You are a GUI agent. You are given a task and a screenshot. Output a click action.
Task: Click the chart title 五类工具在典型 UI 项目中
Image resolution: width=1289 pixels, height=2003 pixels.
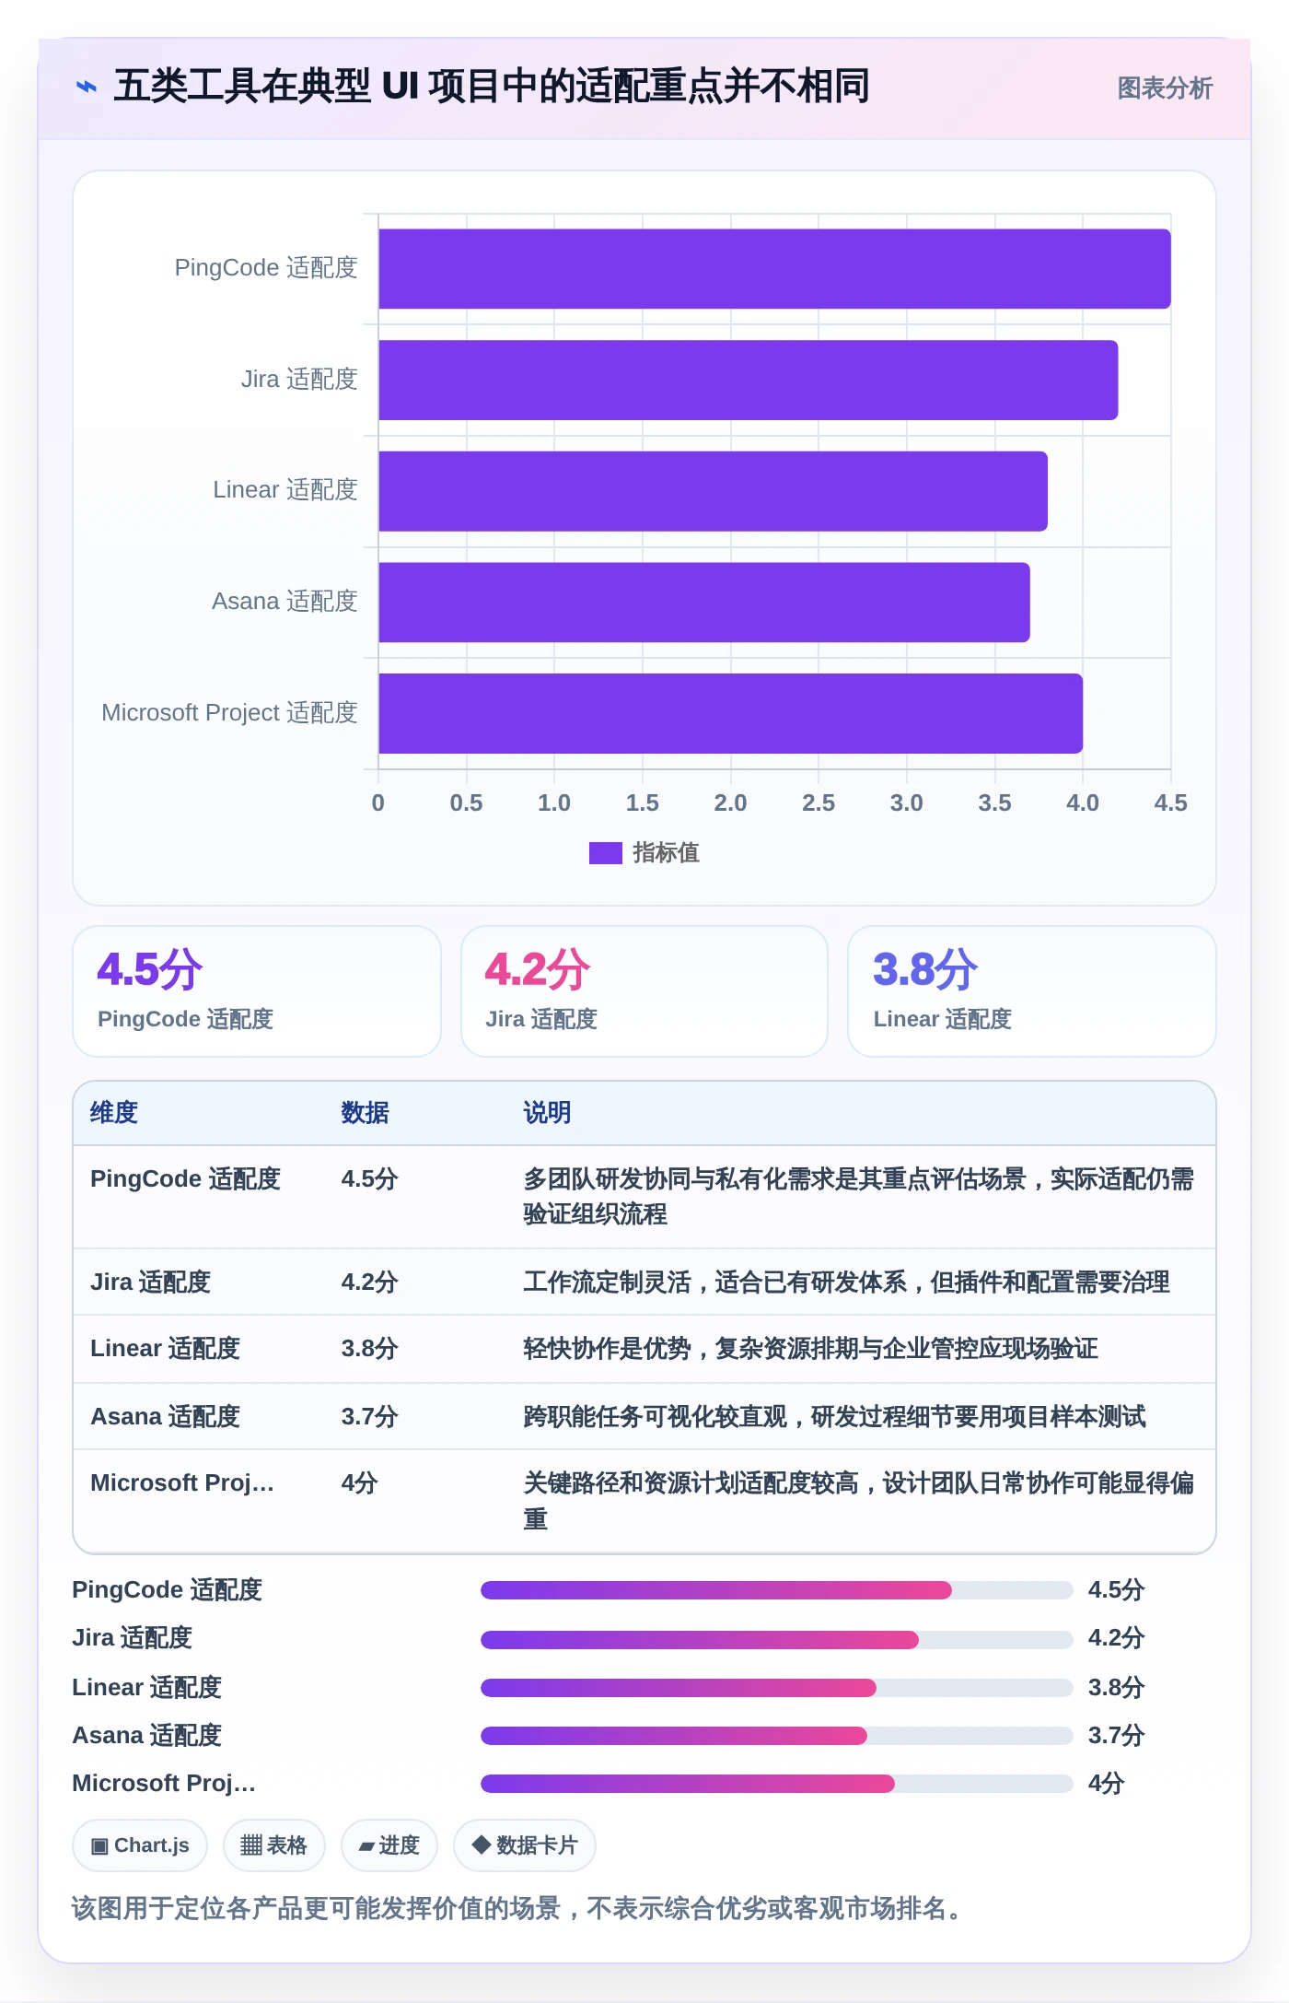492,87
